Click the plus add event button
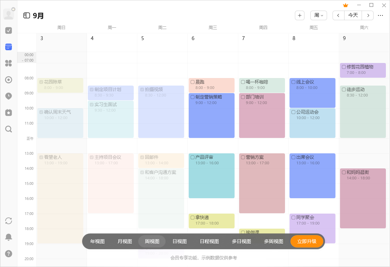 coord(300,15)
